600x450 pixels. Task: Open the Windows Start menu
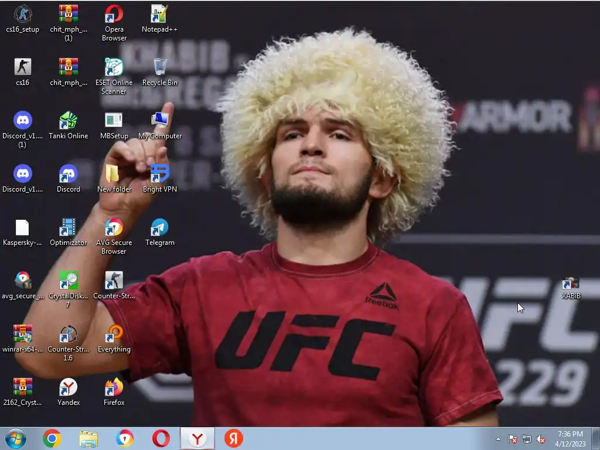16,438
